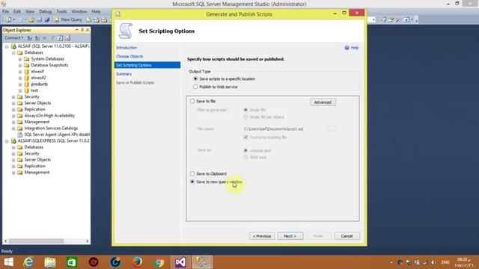The image size is (479, 269).
Task: Click the SSMS icon on the taskbar
Action: pos(202,262)
